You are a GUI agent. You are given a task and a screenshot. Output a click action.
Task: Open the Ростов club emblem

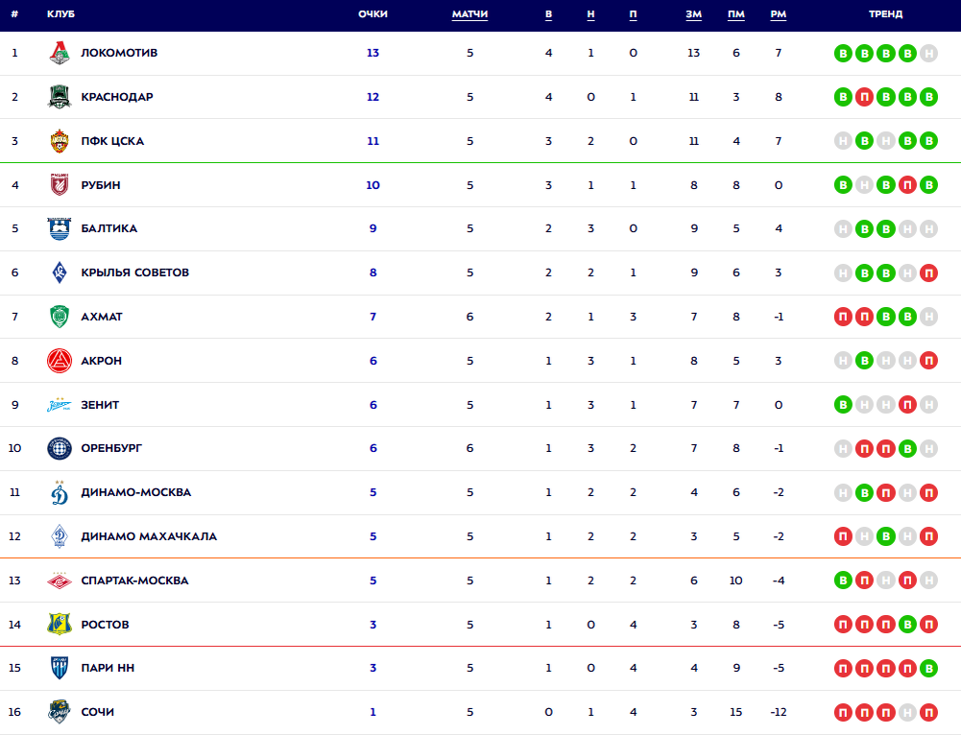60,624
